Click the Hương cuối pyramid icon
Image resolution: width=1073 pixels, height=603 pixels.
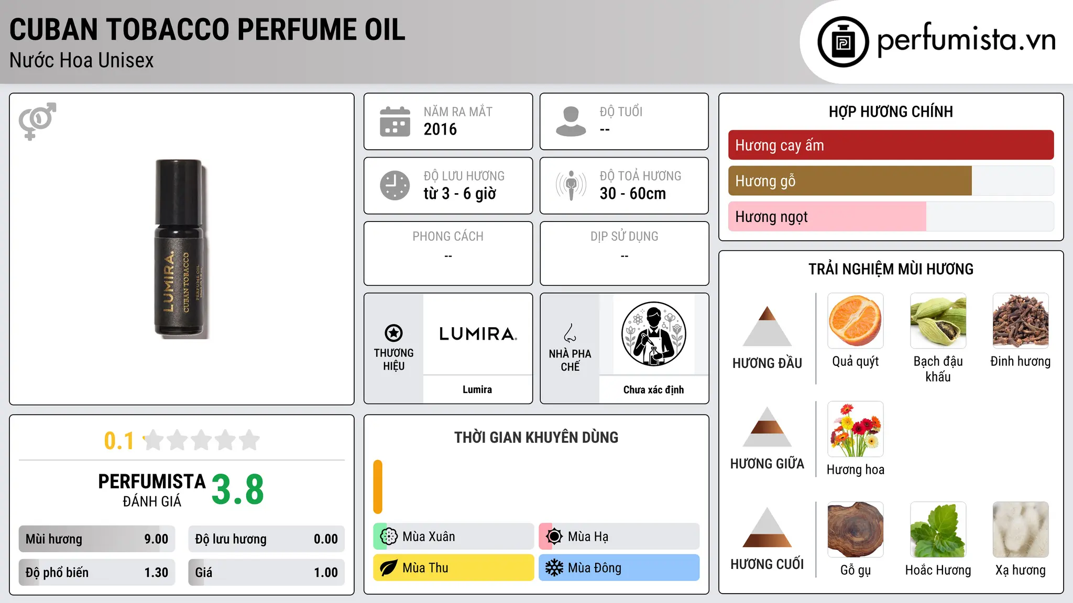pyautogui.click(x=767, y=527)
